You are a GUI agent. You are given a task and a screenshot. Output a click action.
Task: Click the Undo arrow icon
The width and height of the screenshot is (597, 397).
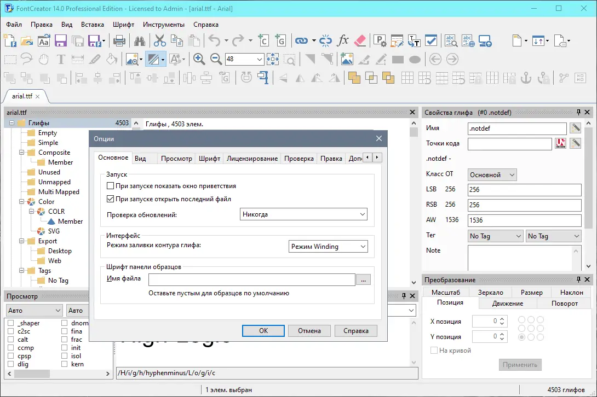point(214,40)
